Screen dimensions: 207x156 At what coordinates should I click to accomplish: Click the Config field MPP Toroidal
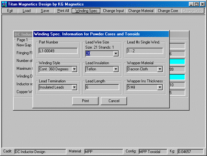tap(153, 152)
